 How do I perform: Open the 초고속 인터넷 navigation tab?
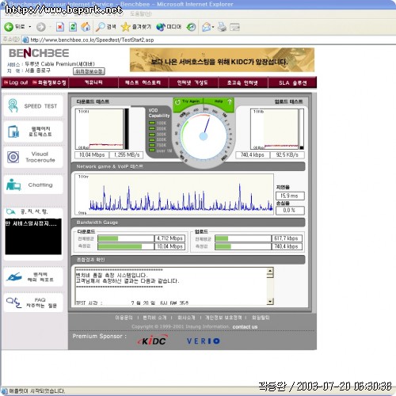[242, 82]
